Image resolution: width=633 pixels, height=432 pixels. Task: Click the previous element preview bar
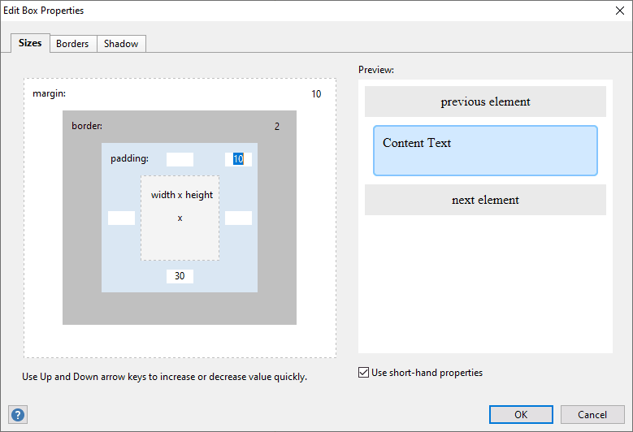pyautogui.click(x=485, y=102)
